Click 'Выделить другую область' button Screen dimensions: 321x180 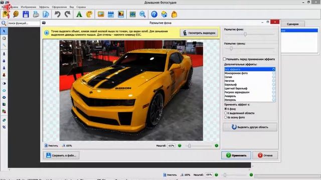pos(250,127)
